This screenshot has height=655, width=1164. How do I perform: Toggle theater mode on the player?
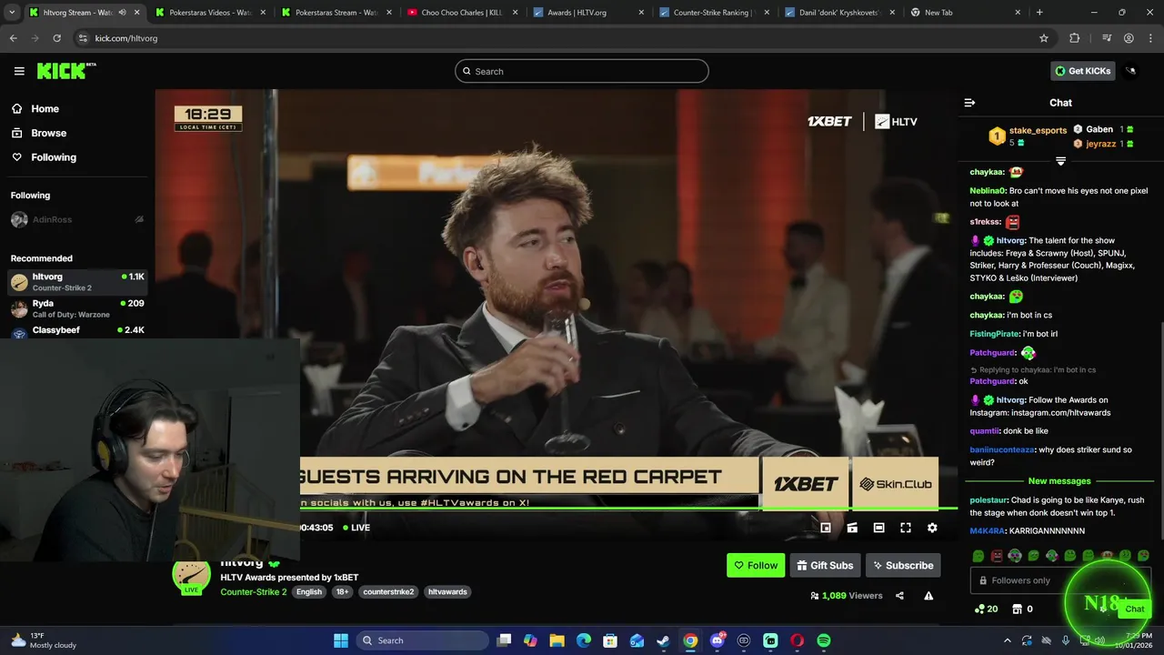coord(878,528)
